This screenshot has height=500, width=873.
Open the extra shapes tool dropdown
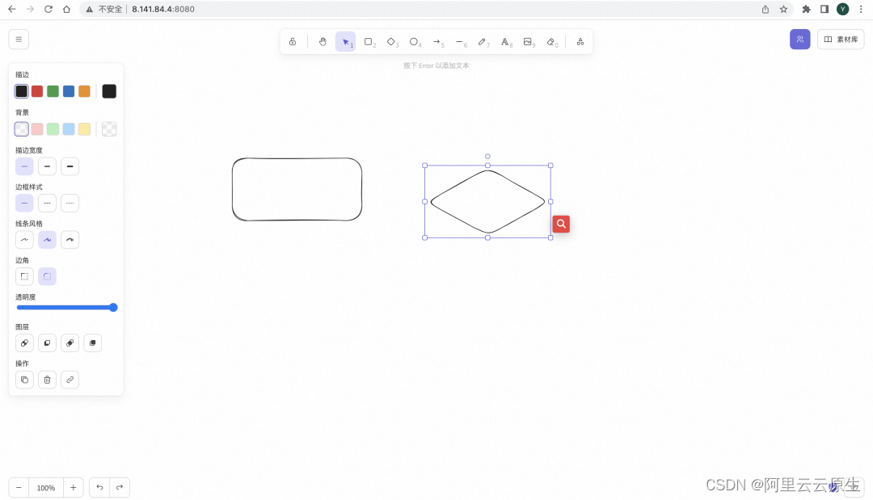pos(580,41)
